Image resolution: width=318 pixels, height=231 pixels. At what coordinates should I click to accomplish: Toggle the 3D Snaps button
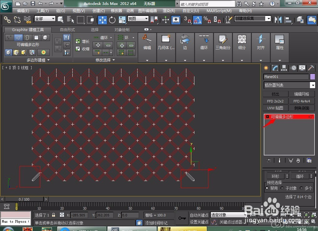(x=187, y=20)
